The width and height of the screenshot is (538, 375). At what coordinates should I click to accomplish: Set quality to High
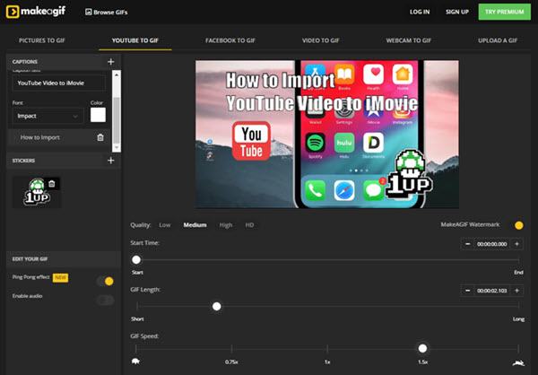click(226, 225)
